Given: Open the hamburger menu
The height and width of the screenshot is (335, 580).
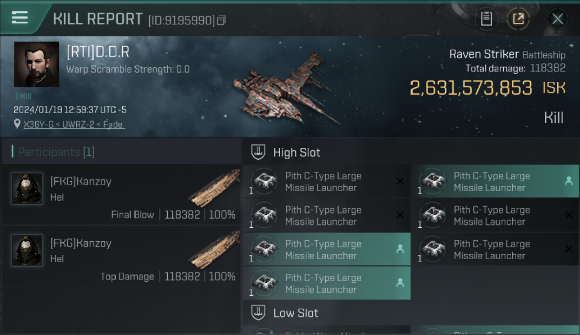Looking at the screenshot, I should click(x=20, y=17).
